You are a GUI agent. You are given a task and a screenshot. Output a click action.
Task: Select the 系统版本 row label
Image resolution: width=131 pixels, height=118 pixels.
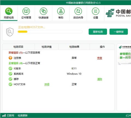point(19,74)
